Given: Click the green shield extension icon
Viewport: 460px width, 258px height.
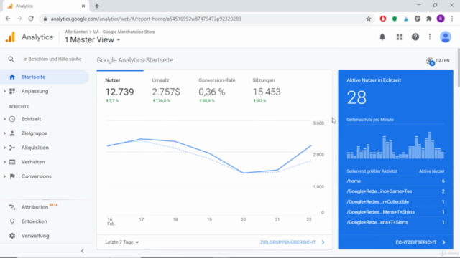Looking at the screenshot, I should 395,19.
